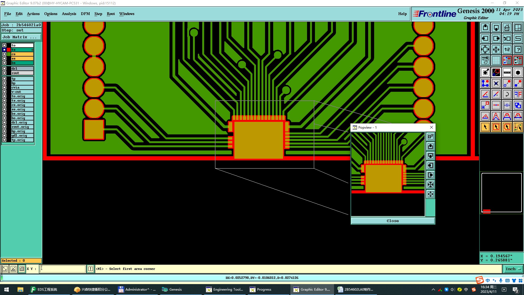
Task: Open the DFM menu
Action: point(85,14)
